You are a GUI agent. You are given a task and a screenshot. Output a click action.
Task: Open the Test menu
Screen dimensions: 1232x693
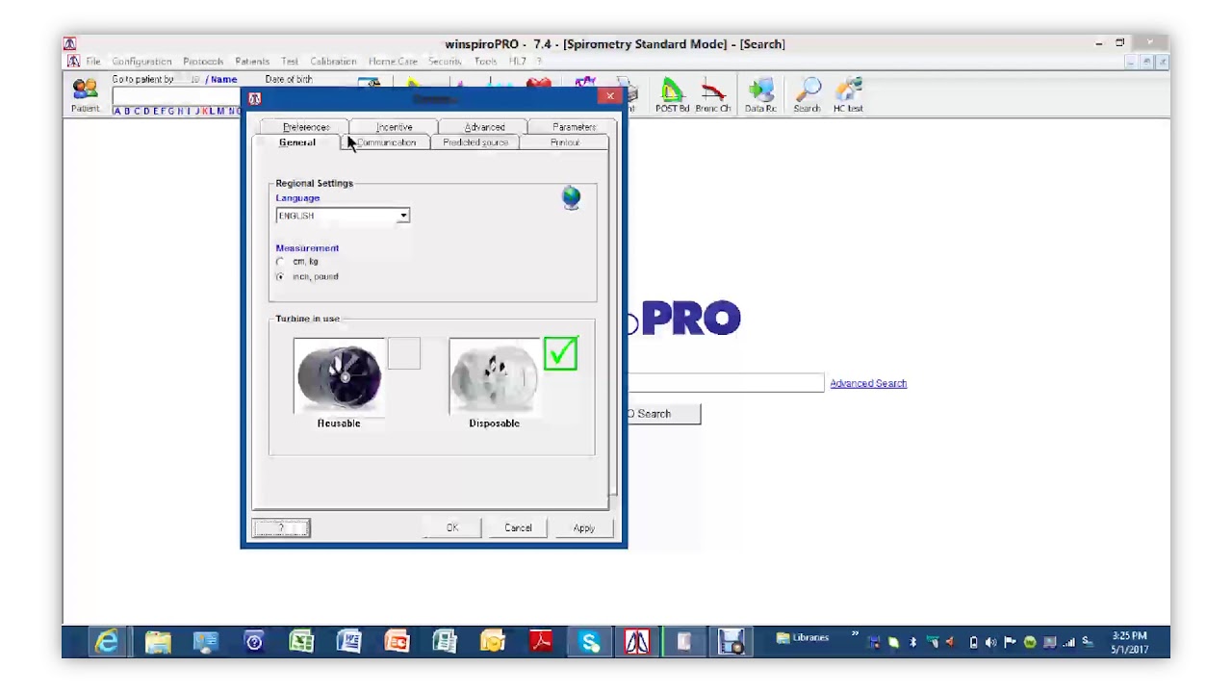290,62
